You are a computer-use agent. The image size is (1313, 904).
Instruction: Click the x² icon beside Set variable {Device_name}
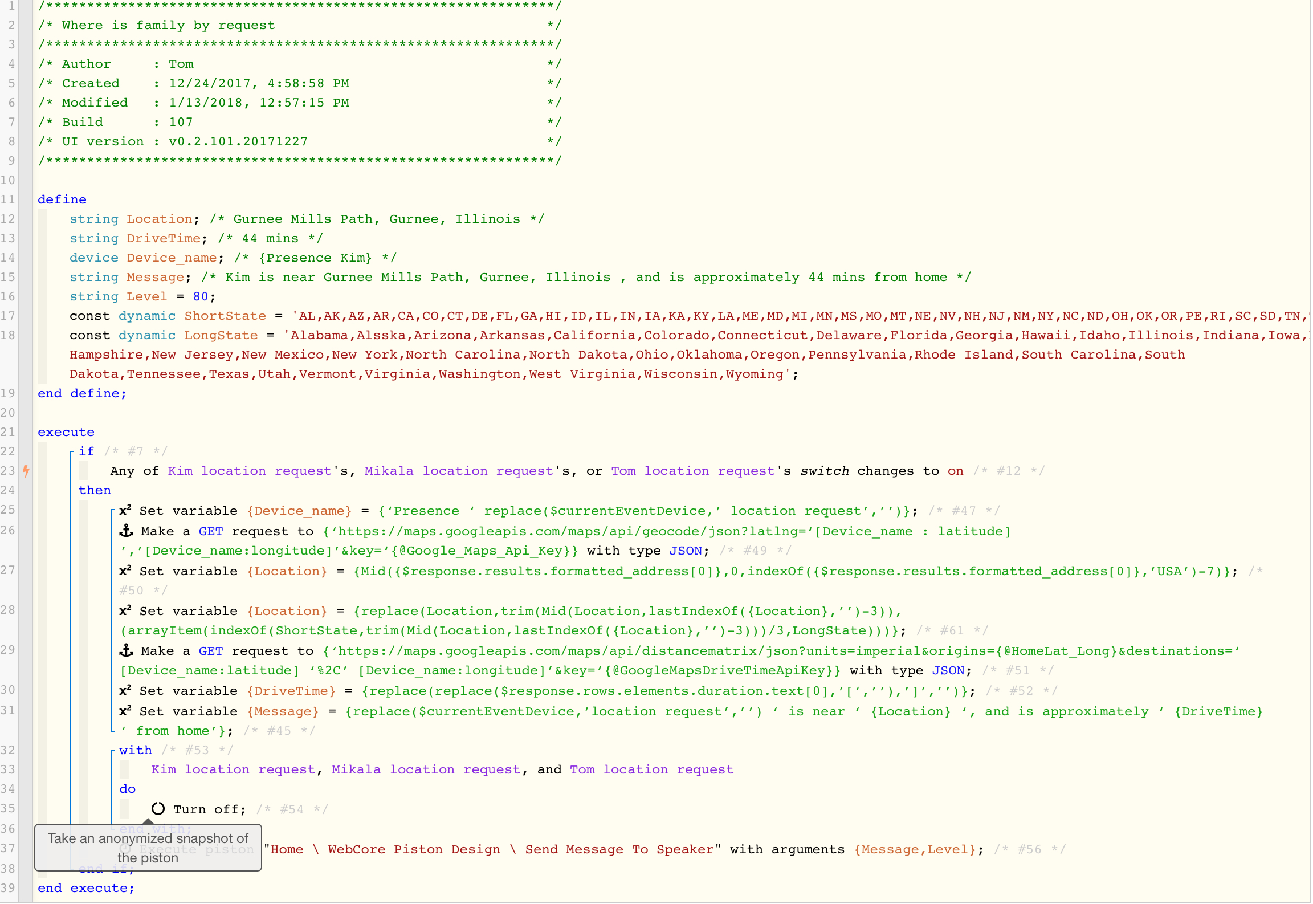coord(125,510)
